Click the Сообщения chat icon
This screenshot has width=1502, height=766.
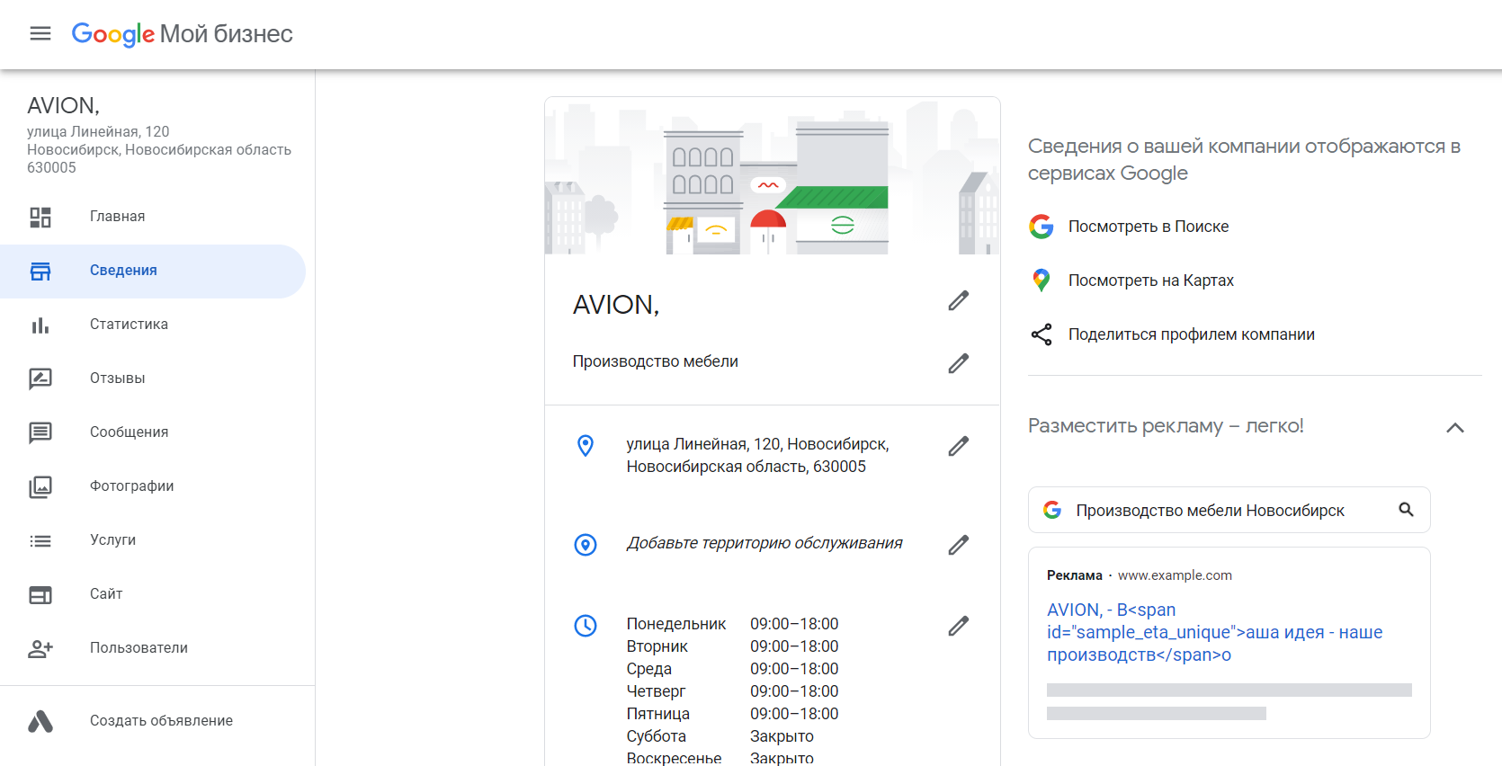tap(40, 432)
